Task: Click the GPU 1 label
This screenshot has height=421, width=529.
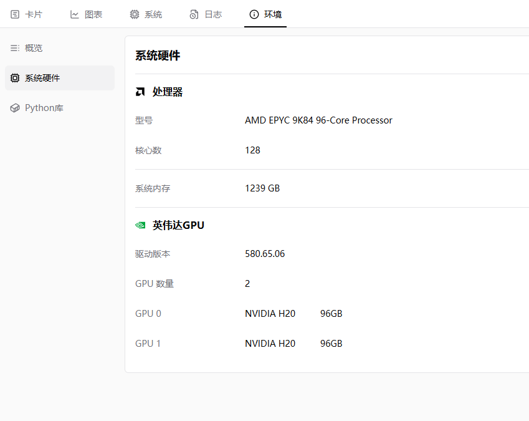Action: tap(148, 344)
